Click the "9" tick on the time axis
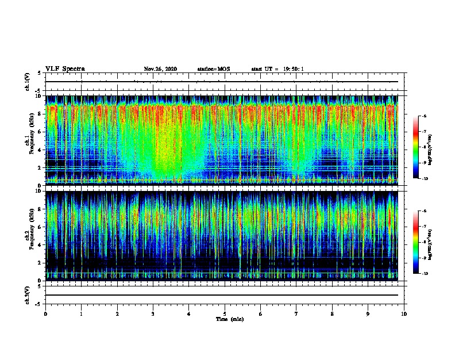Screen dimensions: 455x352 coord(368,314)
